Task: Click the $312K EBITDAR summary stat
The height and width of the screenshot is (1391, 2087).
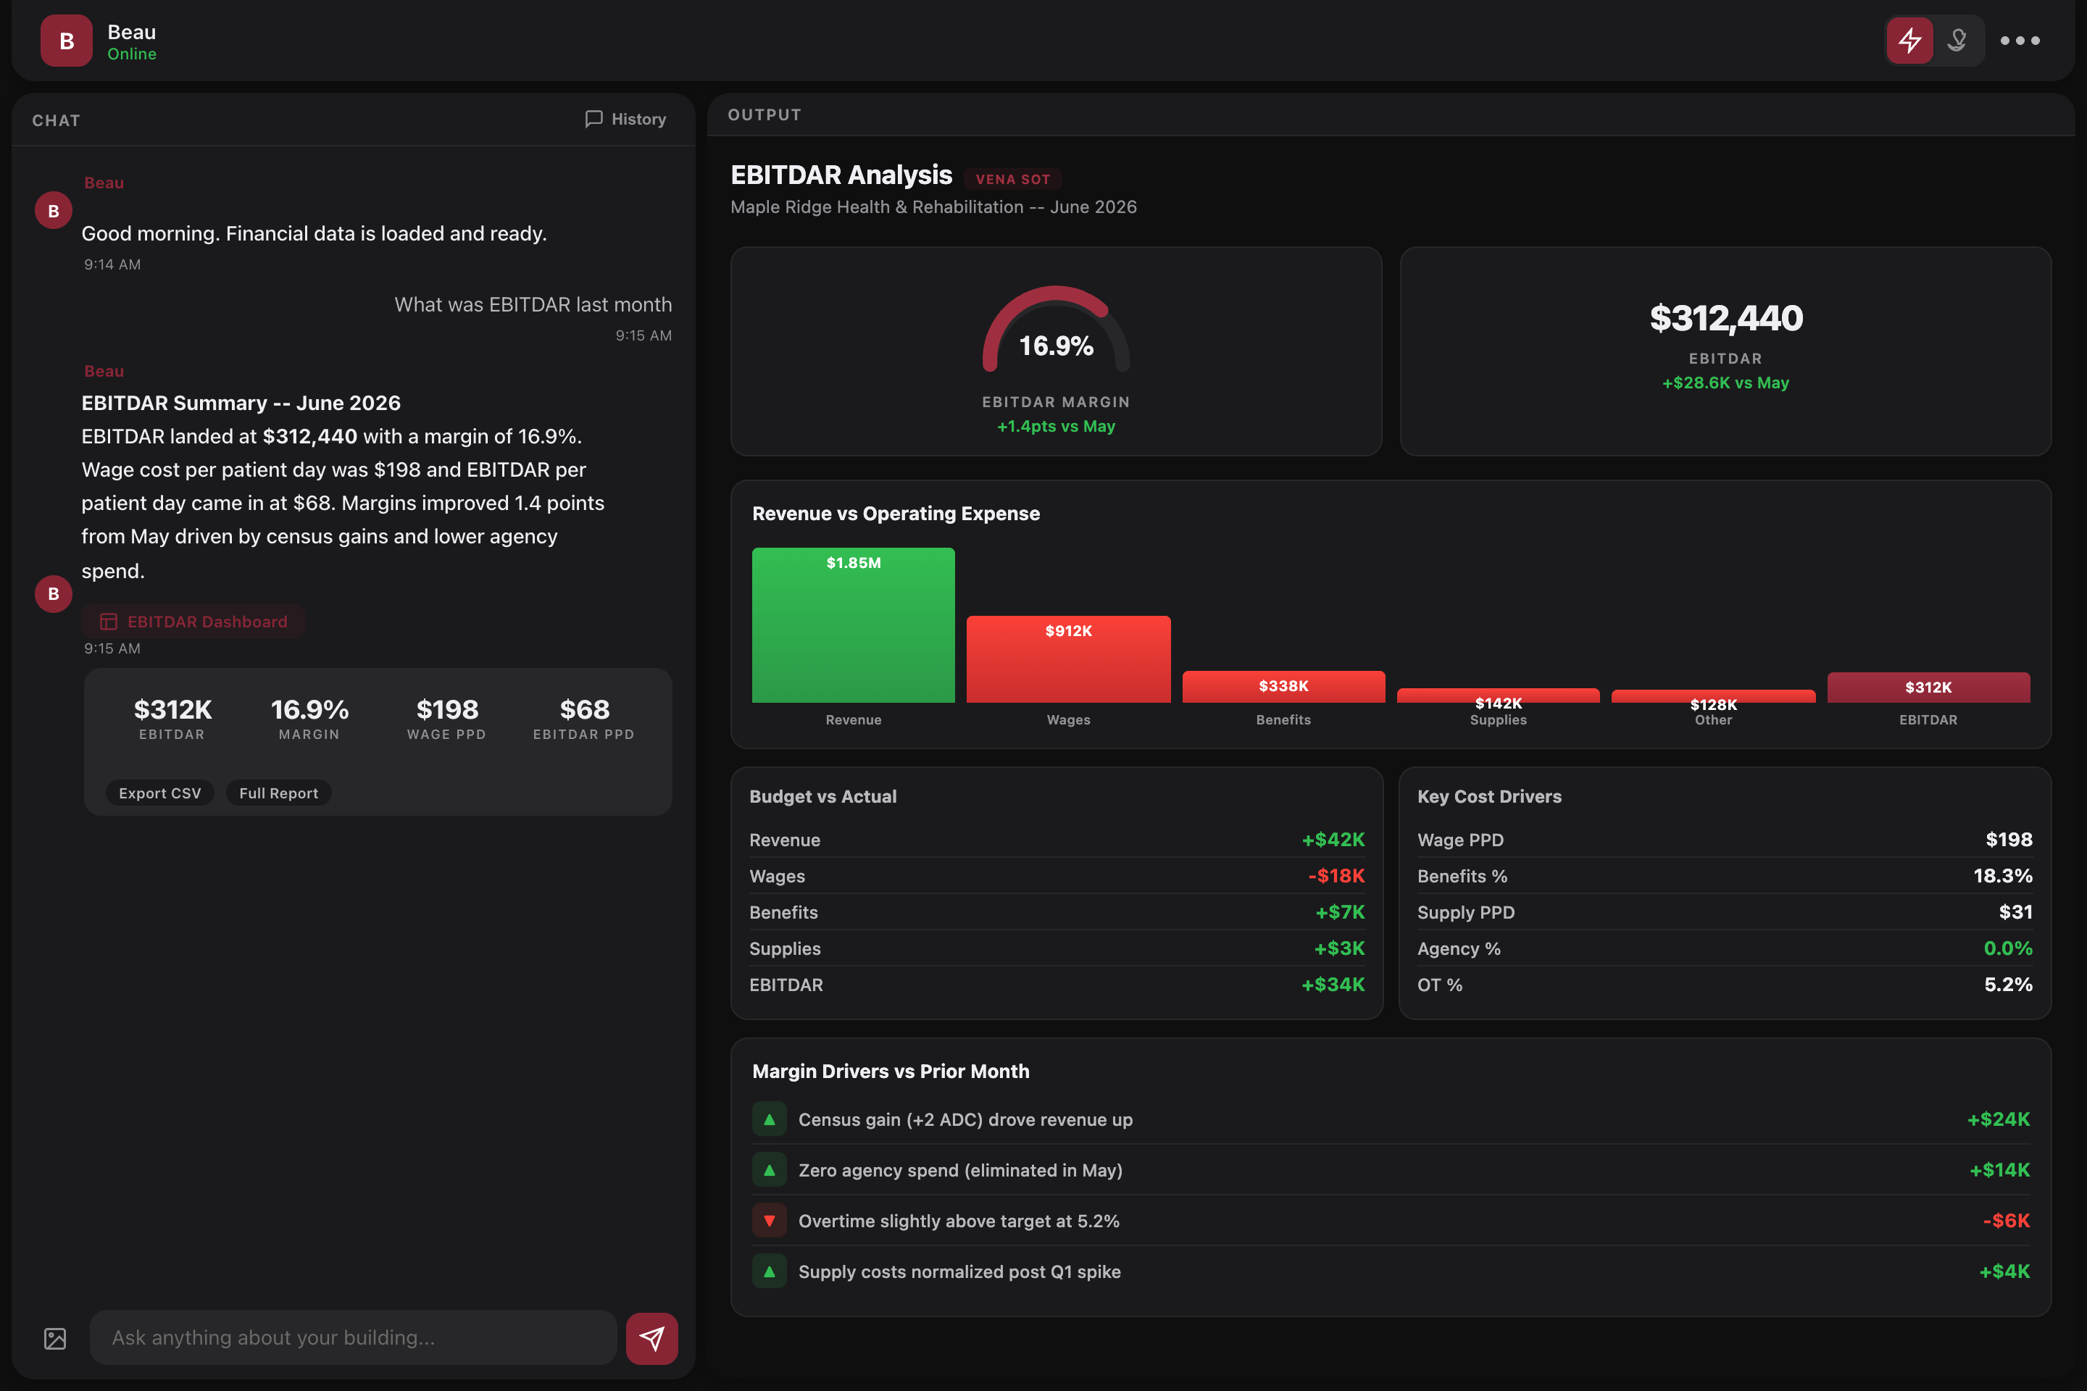Action: coord(172,719)
